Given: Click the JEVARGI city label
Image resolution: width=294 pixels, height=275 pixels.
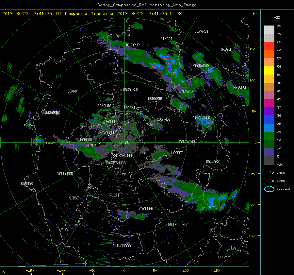Looking at the screenshot, I should [x=202, y=31].
